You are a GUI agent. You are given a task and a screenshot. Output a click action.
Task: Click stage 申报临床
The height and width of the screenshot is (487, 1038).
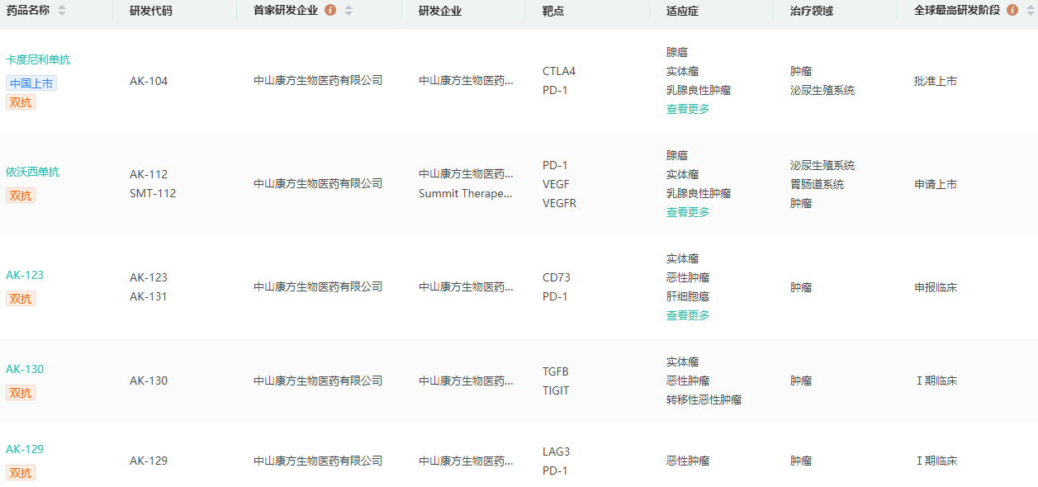(x=936, y=287)
